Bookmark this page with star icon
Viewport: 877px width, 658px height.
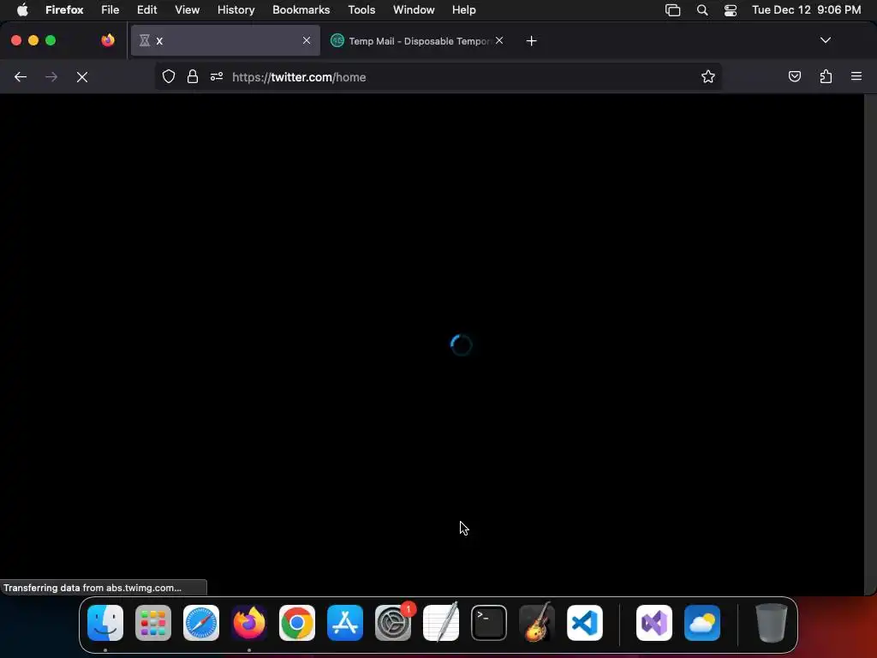(708, 76)
